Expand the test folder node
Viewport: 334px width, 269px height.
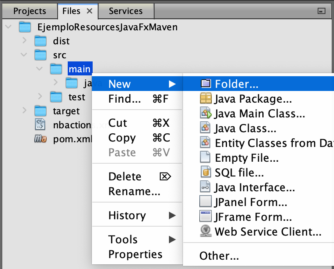pos(40,96)
